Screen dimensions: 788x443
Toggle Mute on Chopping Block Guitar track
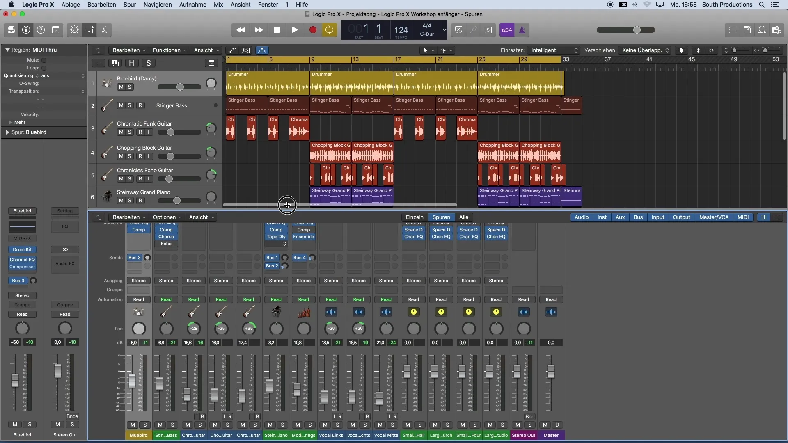(121, 156)
